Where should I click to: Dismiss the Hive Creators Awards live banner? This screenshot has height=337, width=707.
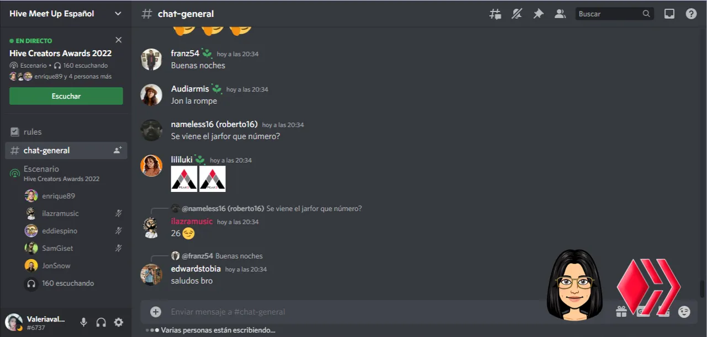(118, 40)
